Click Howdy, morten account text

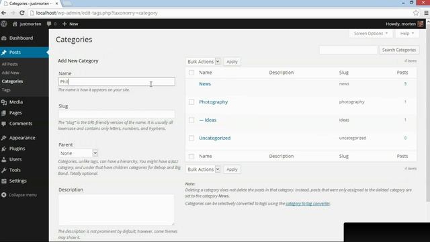tap(400, 24)
